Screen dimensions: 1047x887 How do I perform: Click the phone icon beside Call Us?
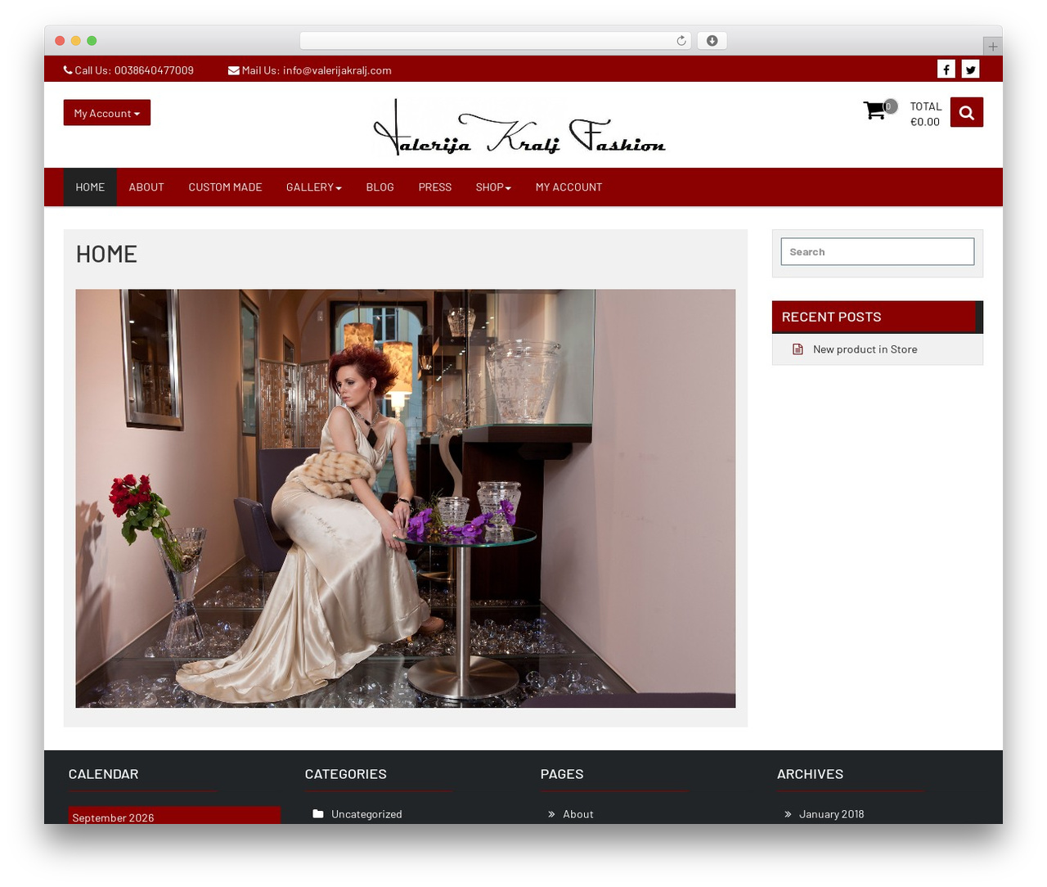point(68,70)
